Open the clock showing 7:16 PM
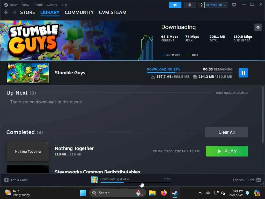265x199 pixels. [236, 193]
